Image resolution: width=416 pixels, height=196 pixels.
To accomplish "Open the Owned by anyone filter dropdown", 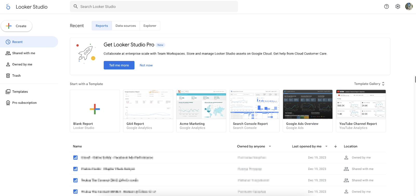I will pyautogui.click(x=254, y=146).
